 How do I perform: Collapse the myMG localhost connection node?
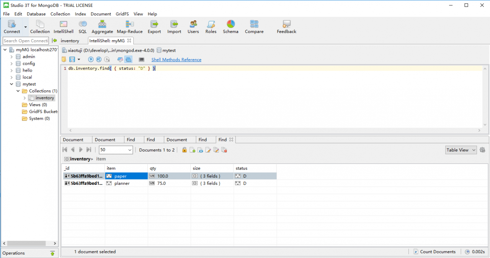click(x=5, y=50)
